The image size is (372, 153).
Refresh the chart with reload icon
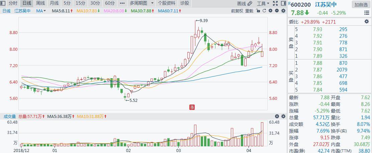(264, 11)
